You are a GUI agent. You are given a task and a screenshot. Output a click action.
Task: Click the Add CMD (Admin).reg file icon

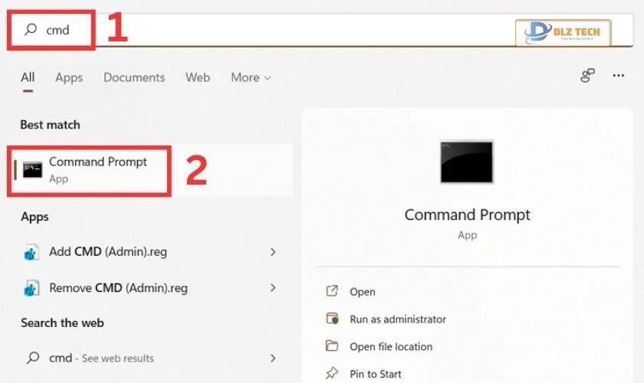31,252
